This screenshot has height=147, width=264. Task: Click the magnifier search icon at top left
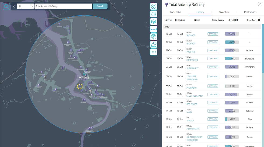pyautogui.click(x=6, y=6)
